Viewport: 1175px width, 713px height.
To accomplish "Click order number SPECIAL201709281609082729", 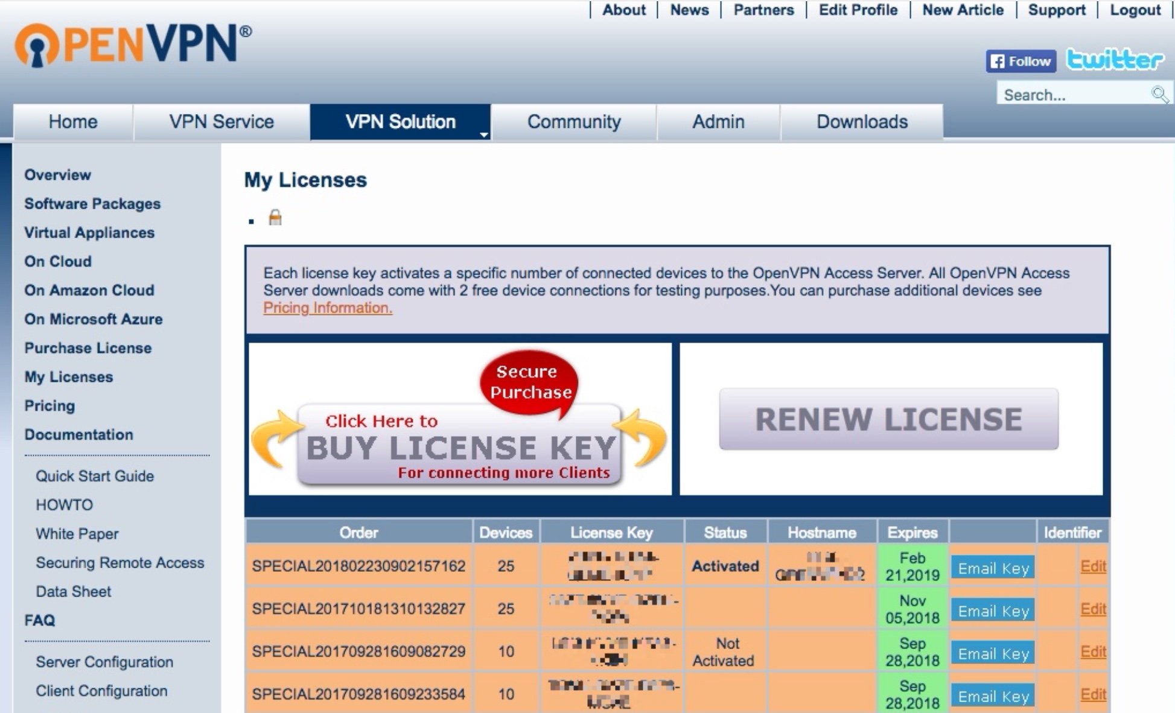I will (x=358, y=652).
